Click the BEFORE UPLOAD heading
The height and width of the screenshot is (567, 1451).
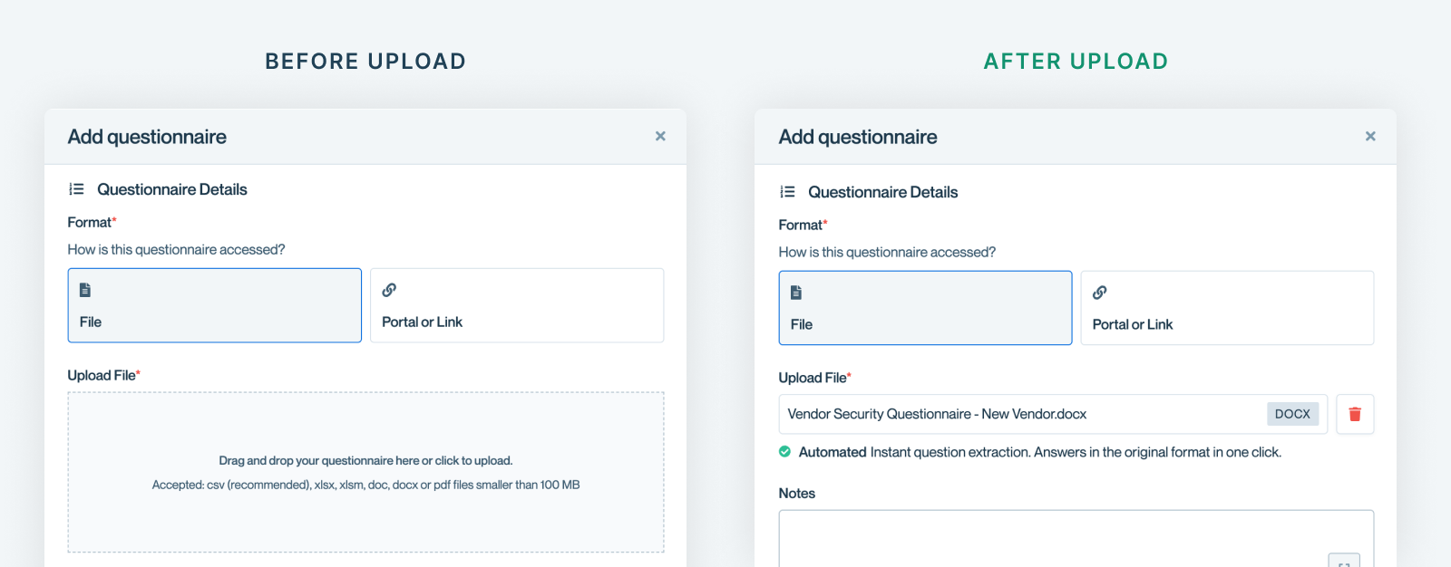pos(365,61)
